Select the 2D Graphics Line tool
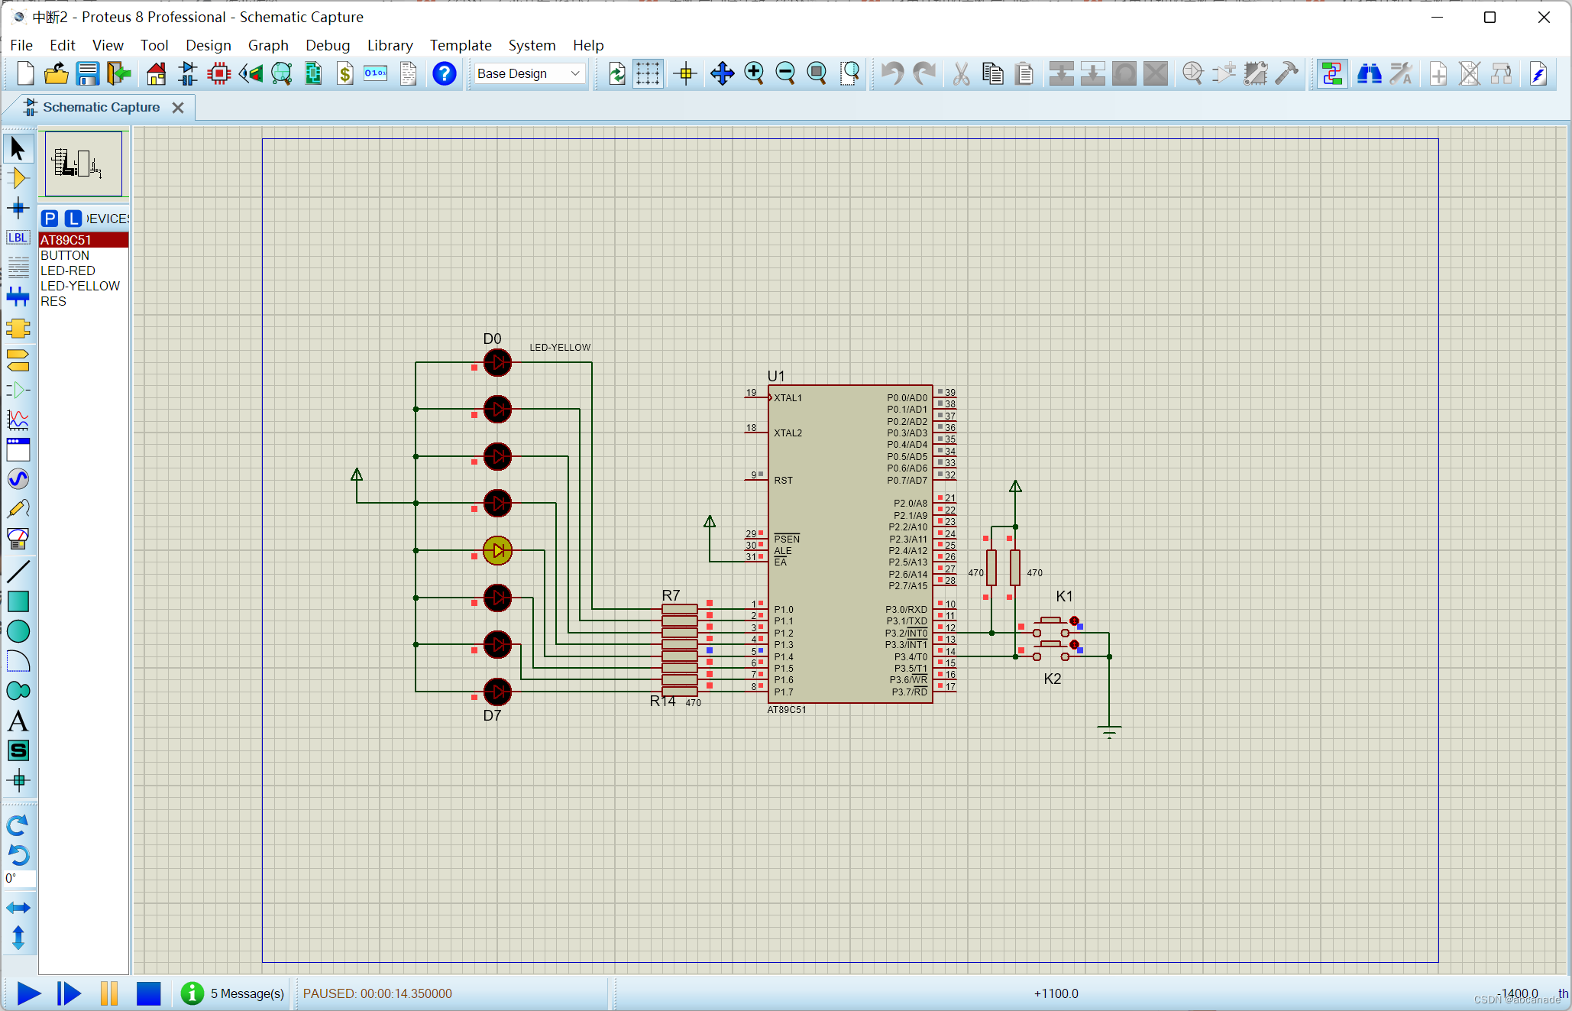This screenshot has width=1572, height=1011. tap(18, 571)
